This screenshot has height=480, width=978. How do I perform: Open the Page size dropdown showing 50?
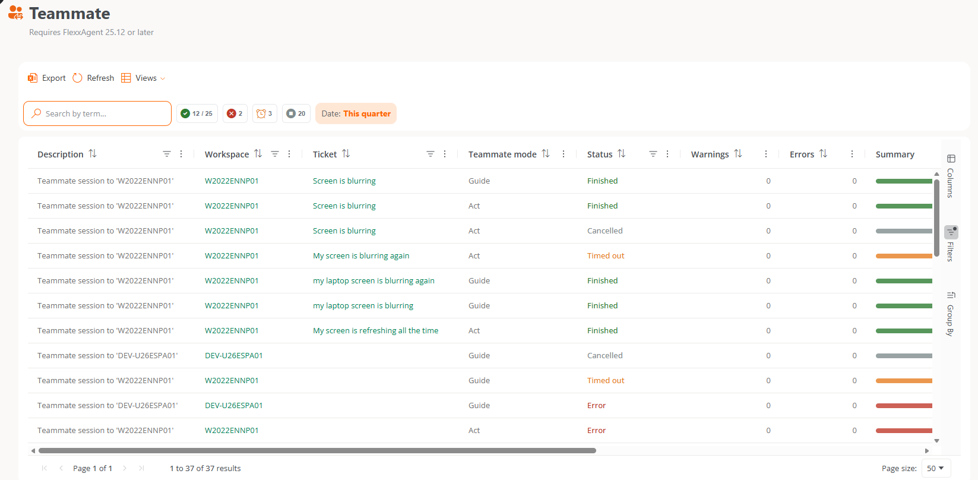[936, 468]
